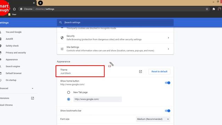
Task: Open theme in Chrome Web Store icon
Action: click(x=140, y=72)
